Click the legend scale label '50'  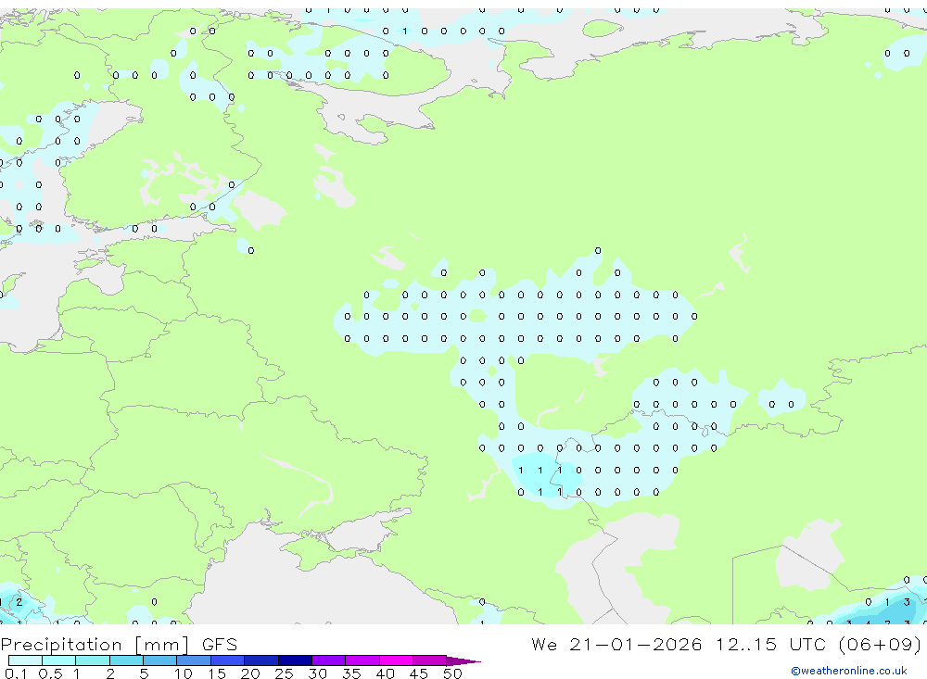click(452, 673)
